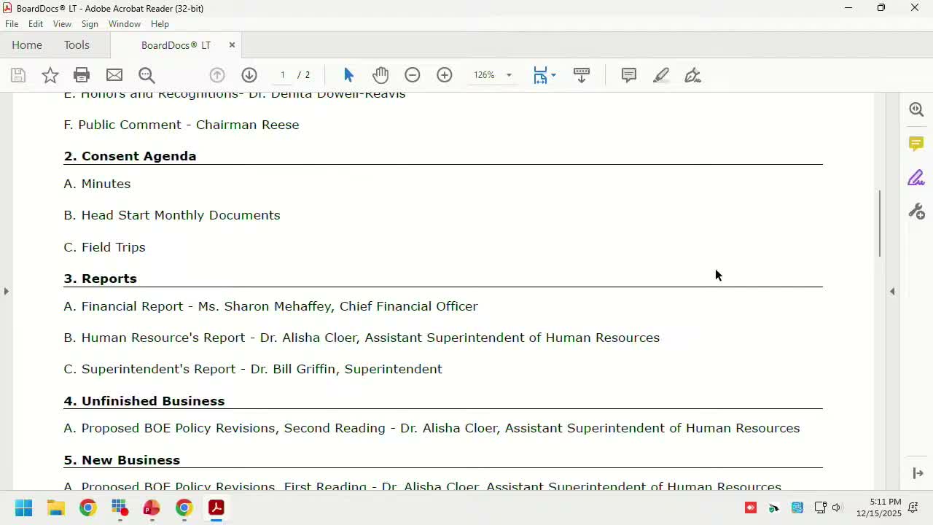Zoom in with the plus icon
Screen dimensions: 933x525
pyautogui.click(x=445, y=75)
